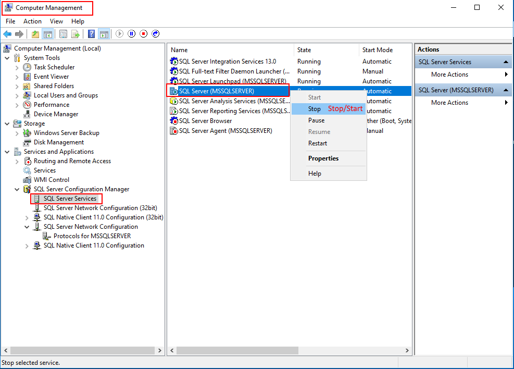This screenshot has height=369, width=514.
Task: Open the Help menu in menu bar
Action: 78,21
